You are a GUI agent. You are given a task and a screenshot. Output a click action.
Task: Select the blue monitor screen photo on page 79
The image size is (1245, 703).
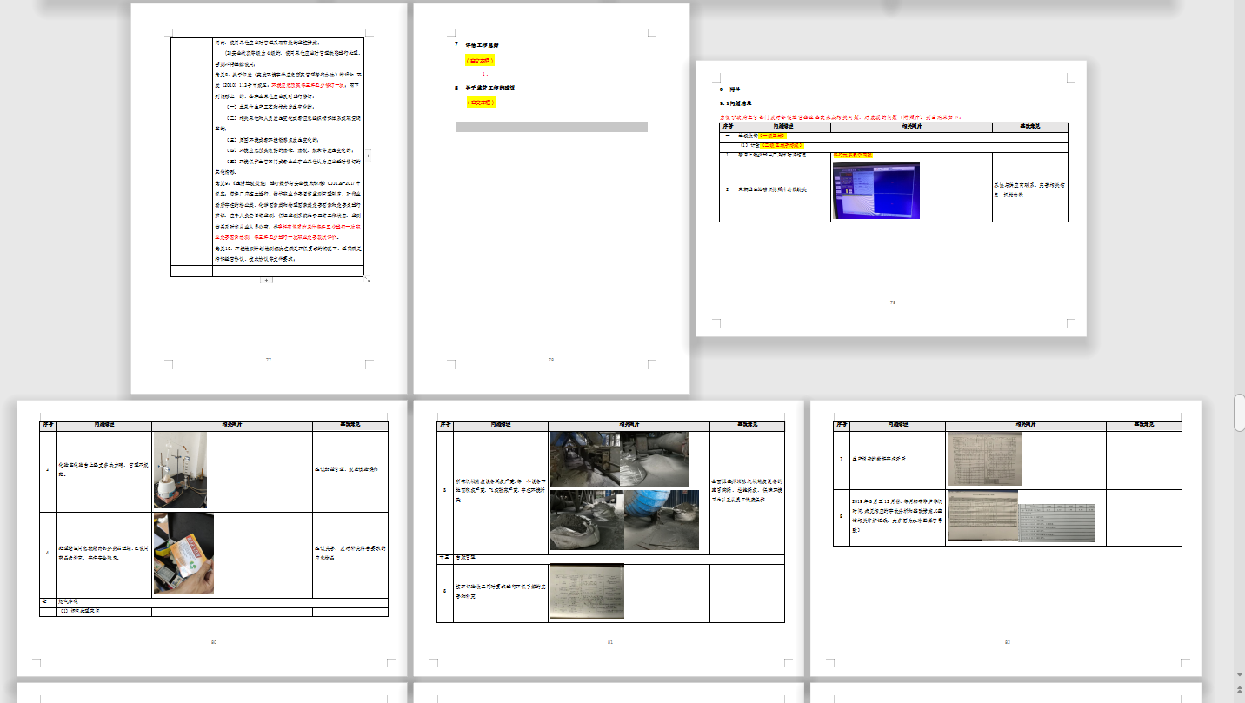pos(875,190)
